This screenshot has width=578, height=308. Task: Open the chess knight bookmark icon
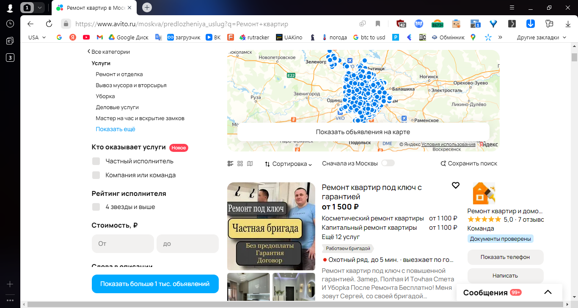click(313, 37)
